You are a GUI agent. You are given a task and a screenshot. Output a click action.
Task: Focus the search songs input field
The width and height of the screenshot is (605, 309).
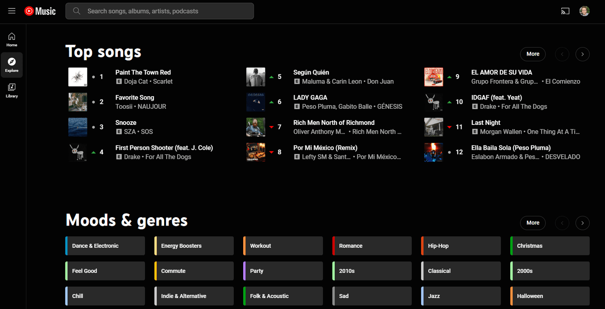pos(160,11)
